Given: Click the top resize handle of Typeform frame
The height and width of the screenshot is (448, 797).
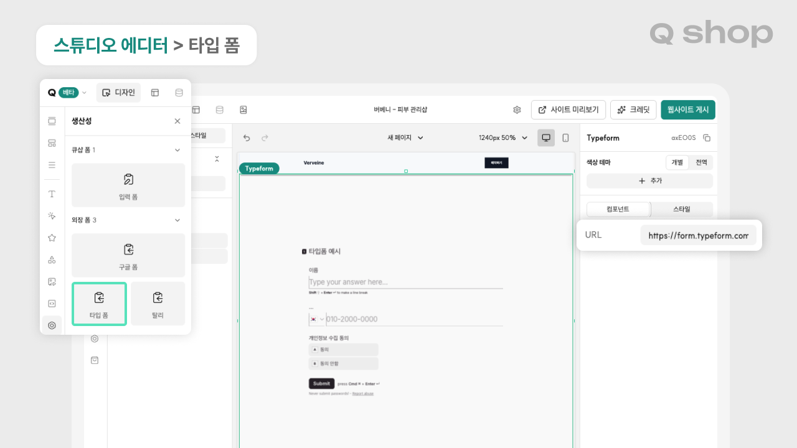Looking at the screenshot, I should pos(406,171).
